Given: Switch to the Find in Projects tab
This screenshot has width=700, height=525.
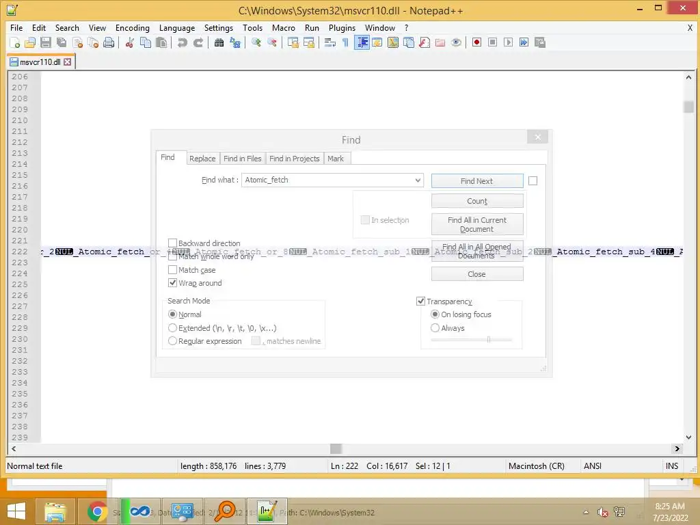Looking at the screenshot, I should click(x=294, y=159).
